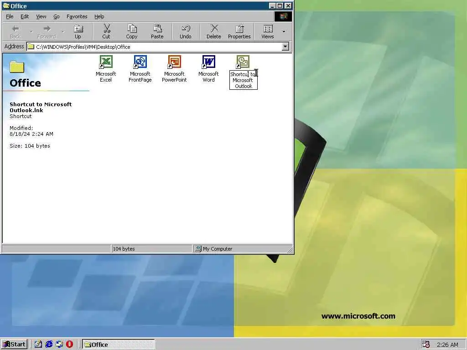Expand the Views dropdown arrow

click(x=284, y=31)
